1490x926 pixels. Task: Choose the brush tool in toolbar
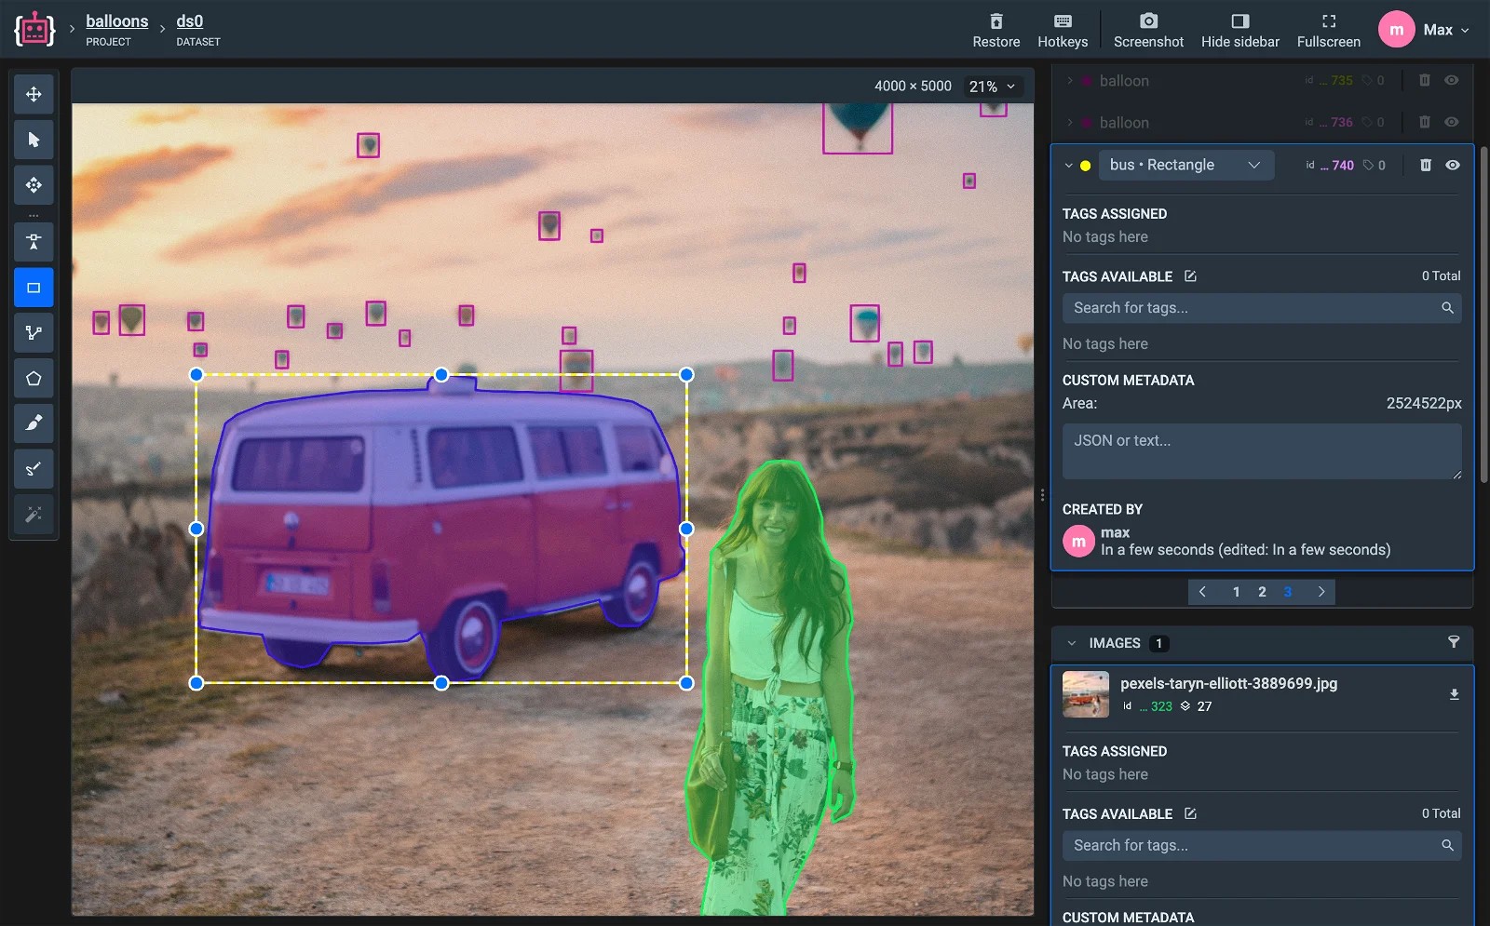click(34, 423)
